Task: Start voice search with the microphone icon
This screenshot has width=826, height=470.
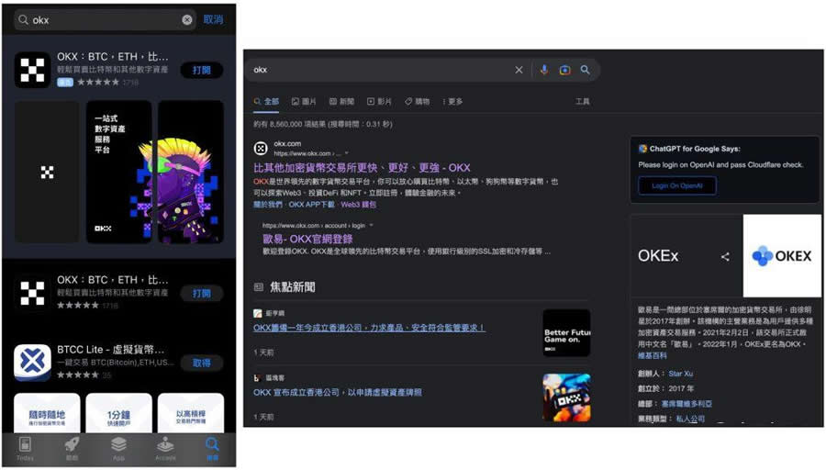Action: (544, 70)
